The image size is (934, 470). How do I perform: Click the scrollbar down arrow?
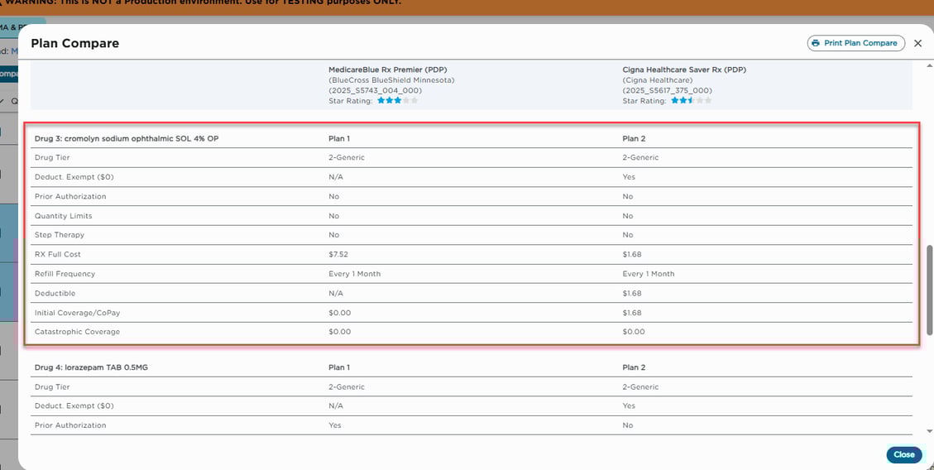click(x=929, y=430)
